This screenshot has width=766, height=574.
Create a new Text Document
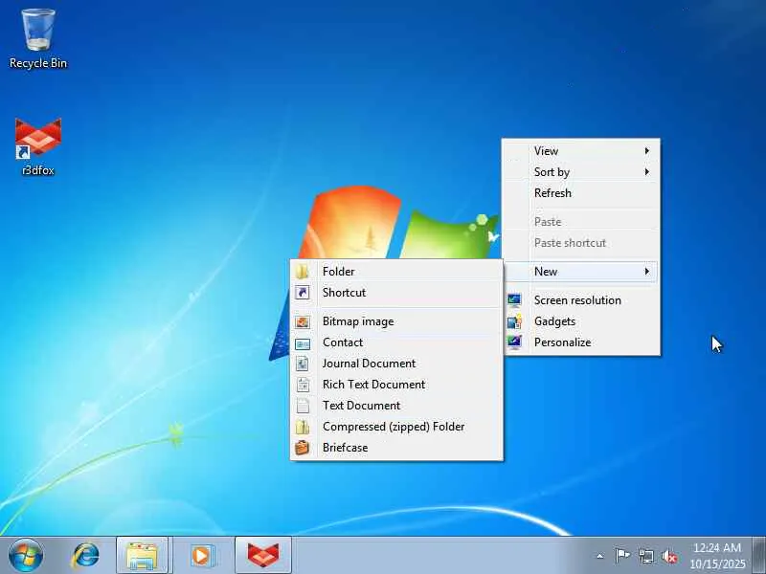pos(396,406)
